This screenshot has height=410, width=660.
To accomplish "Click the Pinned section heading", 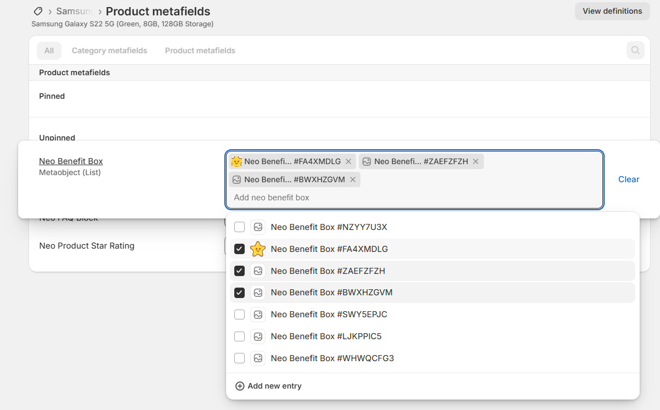I will point(52,96).
